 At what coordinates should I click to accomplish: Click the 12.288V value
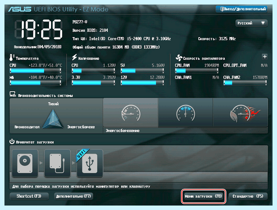[x=157, y=77]
